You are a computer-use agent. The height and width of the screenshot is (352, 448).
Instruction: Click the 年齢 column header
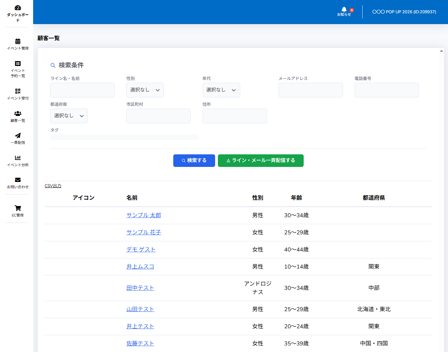click(x=296, y=198)
